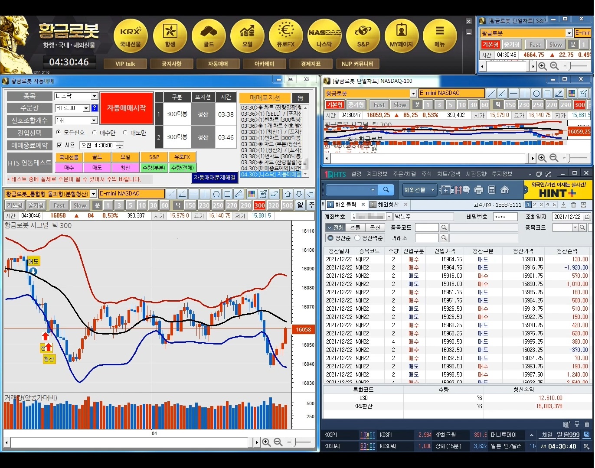Open 계좌정보 menu in 1QHTS

point(377,174)
